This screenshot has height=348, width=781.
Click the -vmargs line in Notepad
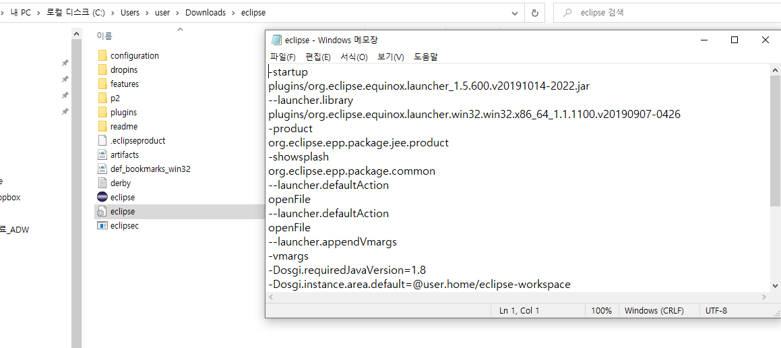click(x=288, y=256)
